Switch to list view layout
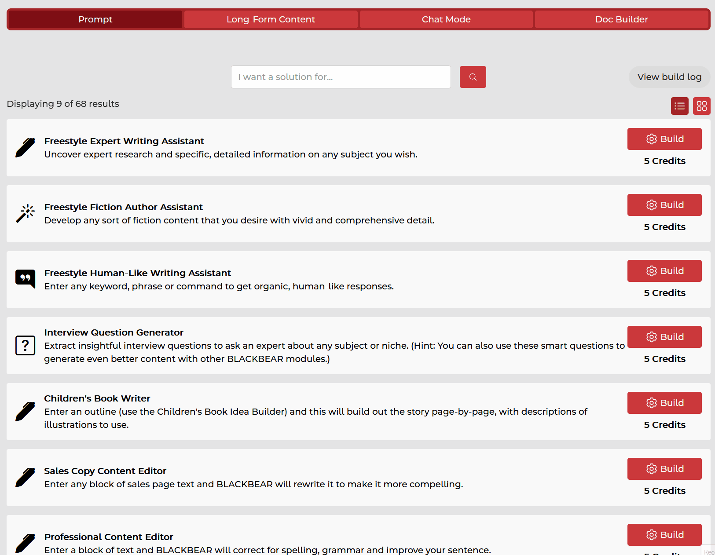 (679, 106)
